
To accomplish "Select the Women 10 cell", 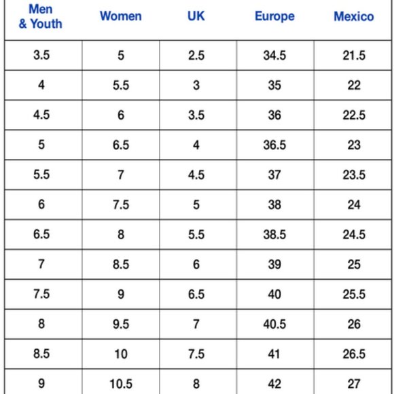I will coord(121,354).
